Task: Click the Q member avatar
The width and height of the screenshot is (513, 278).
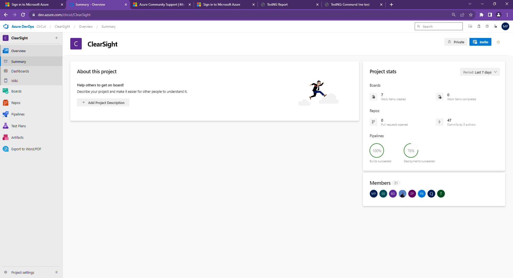Action: [431, 194]
